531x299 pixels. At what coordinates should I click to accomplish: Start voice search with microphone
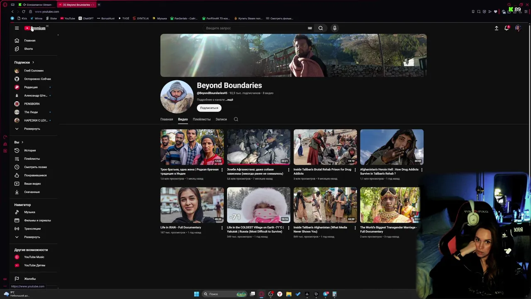335,28
